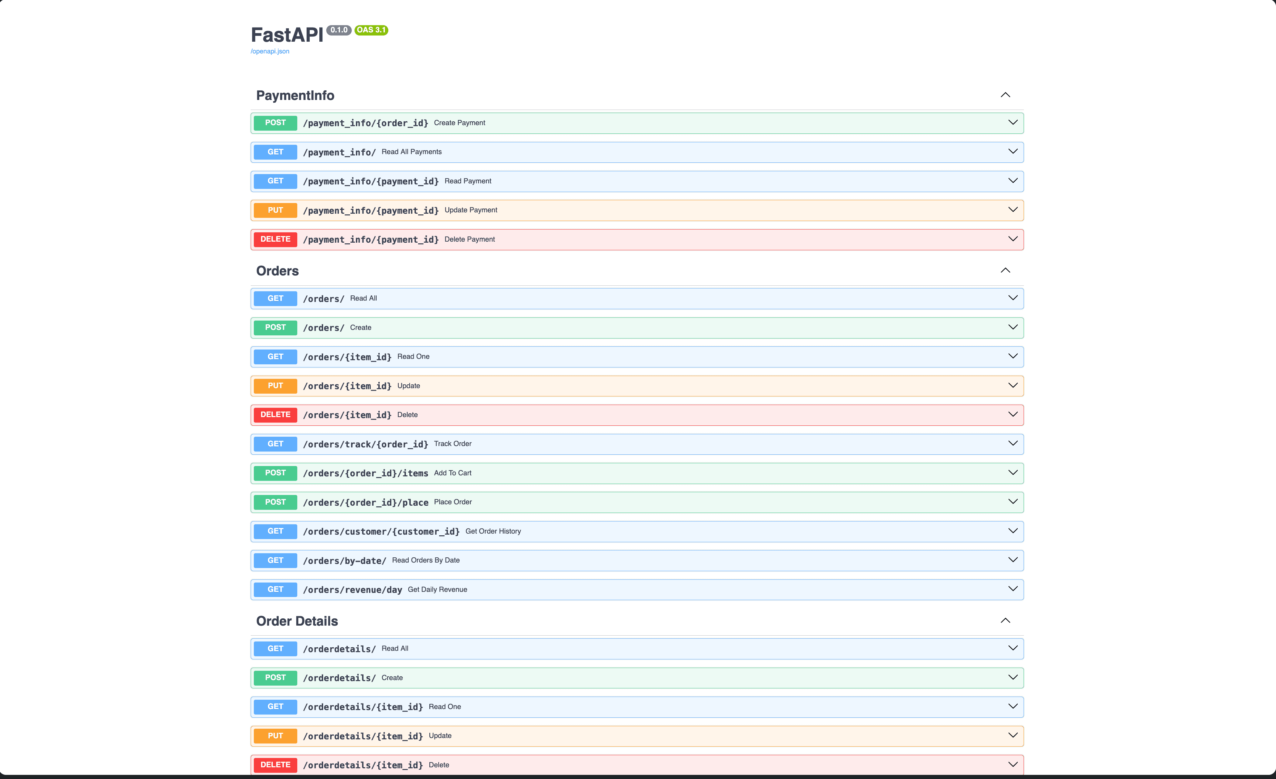Expand the Get Order History endpoint
1276x779 pixels.
pyautogui.click(x=1012, y=531)
